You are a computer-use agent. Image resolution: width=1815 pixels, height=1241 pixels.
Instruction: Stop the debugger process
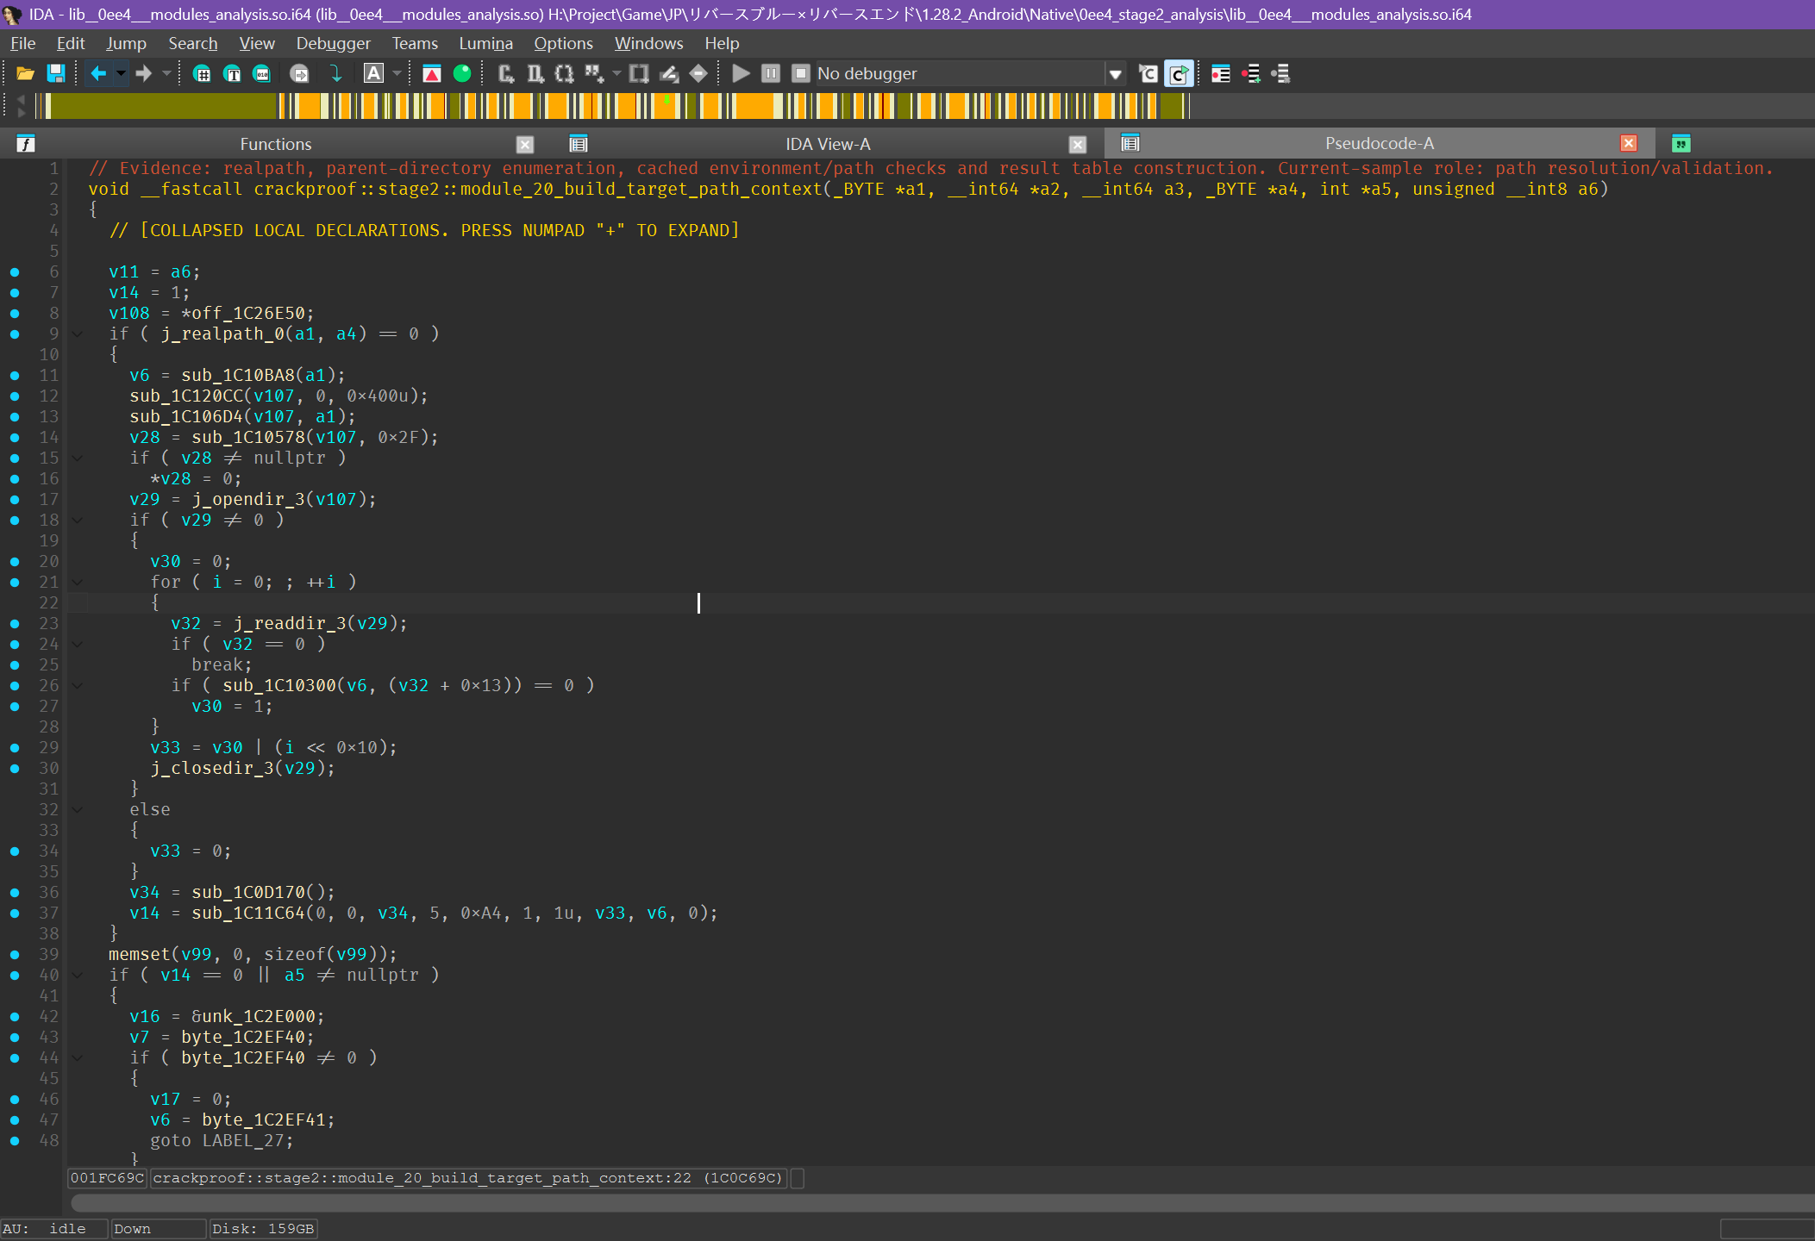pos(801,74)
